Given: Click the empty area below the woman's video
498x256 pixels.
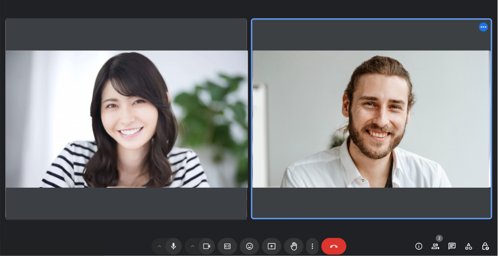Looking at the screenshot, I should point(126,203).
